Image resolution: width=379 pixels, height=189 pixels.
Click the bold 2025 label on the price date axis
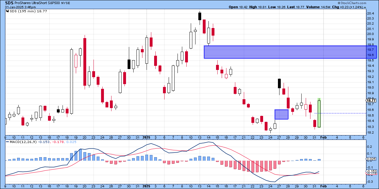point(146,137)
